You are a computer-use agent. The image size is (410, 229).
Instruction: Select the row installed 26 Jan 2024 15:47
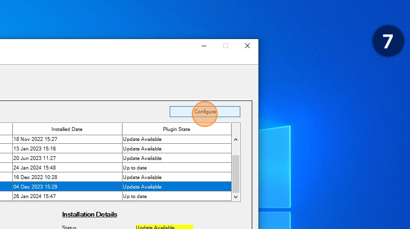[67, 196]
